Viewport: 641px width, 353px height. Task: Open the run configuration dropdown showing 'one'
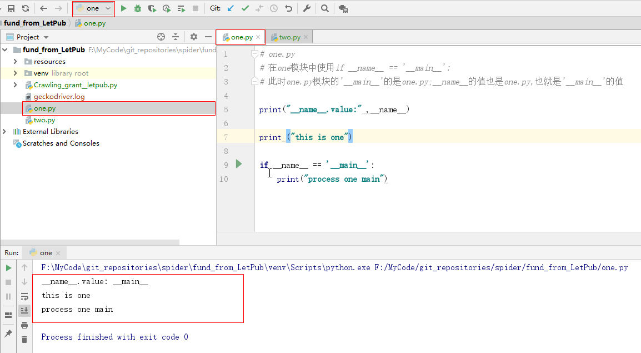click(x=93, y=8)
